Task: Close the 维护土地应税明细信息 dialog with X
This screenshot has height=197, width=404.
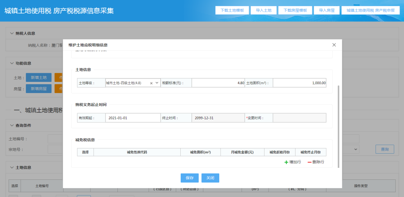Action: [x=334, y=45]
